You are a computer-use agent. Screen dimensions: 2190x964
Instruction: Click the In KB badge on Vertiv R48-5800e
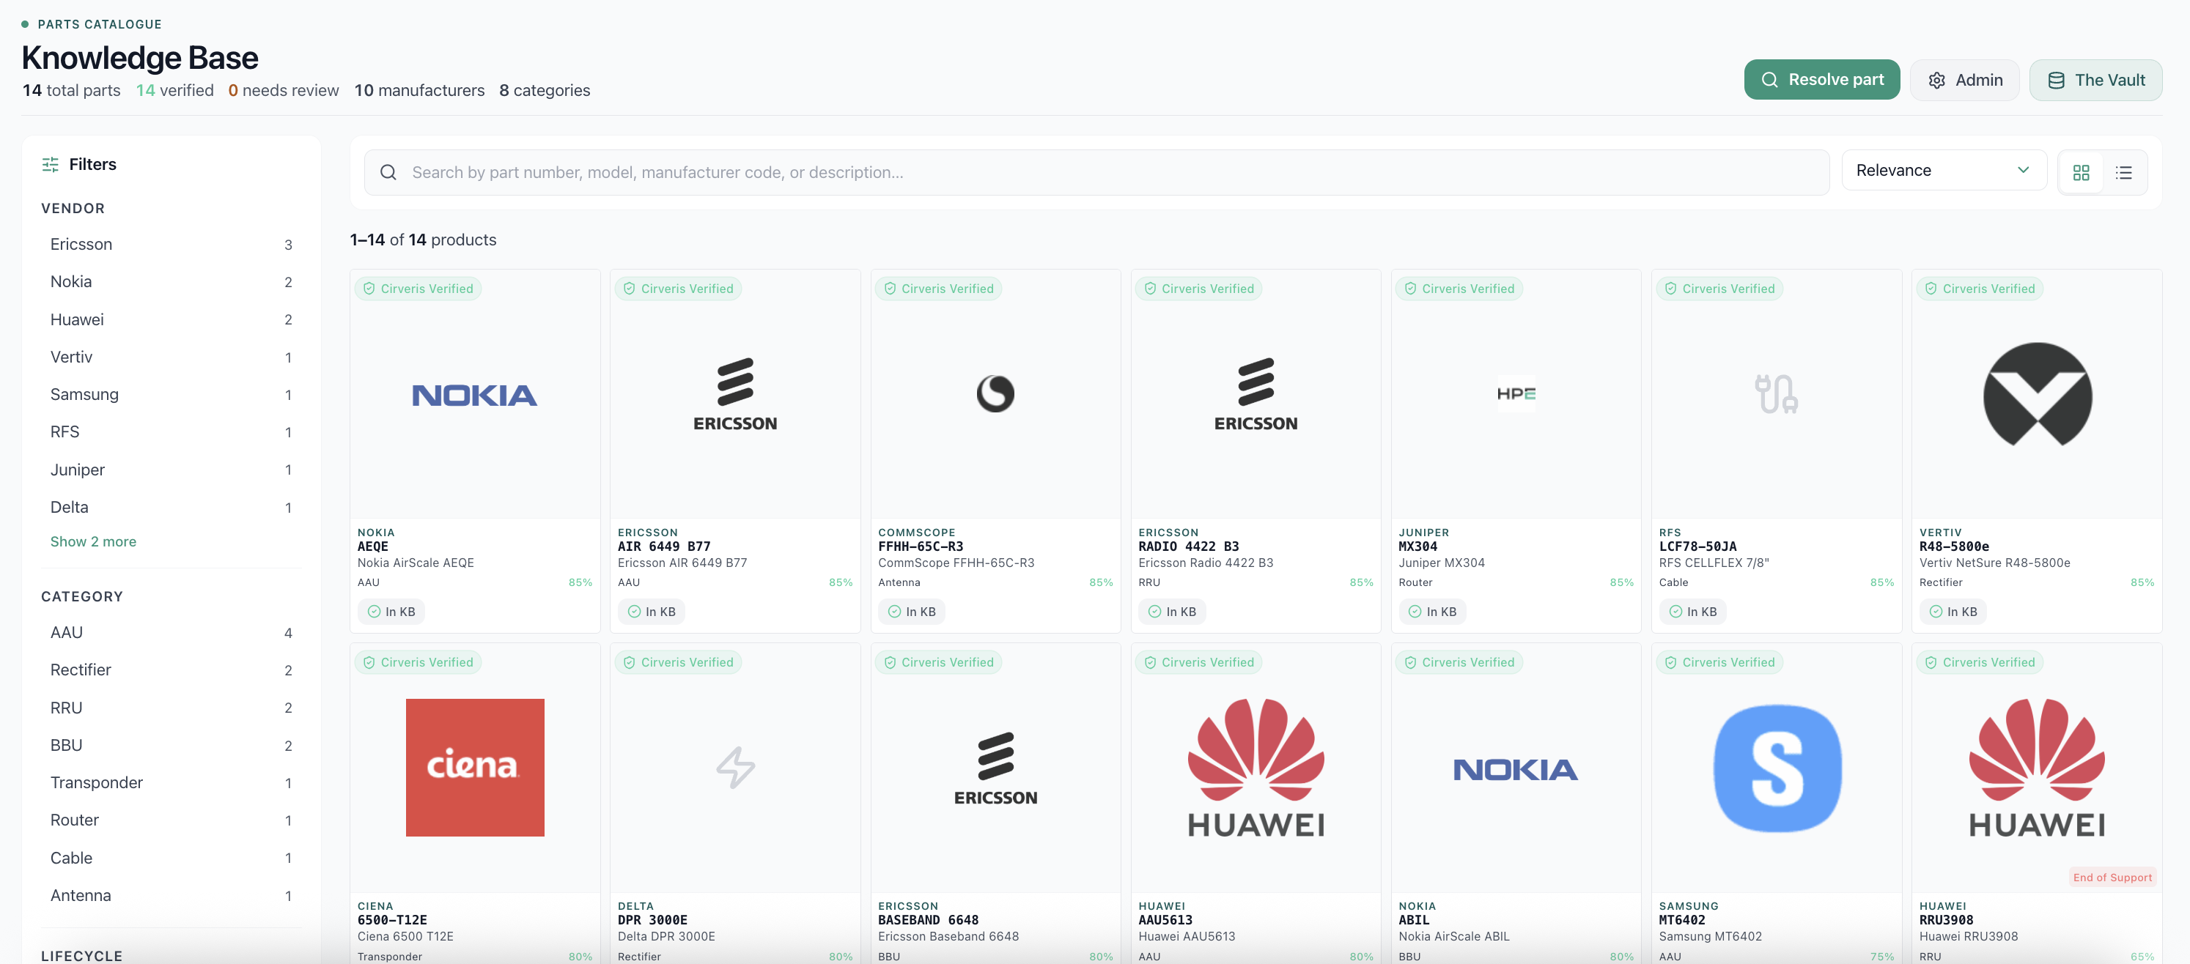tap(1953, 612)
